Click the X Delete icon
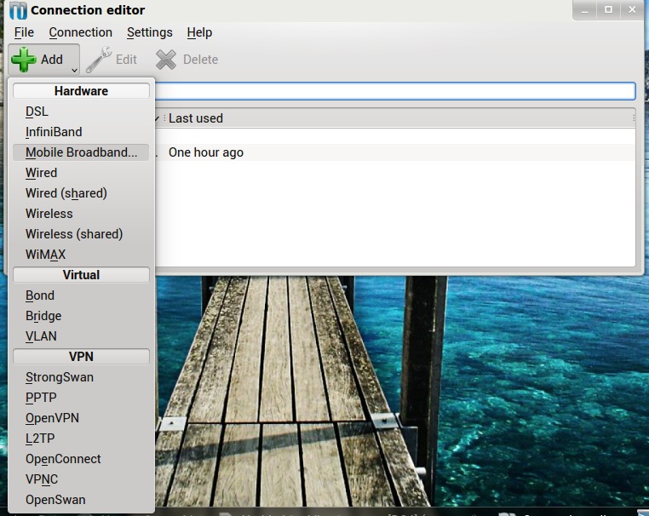 pos(166,60)
